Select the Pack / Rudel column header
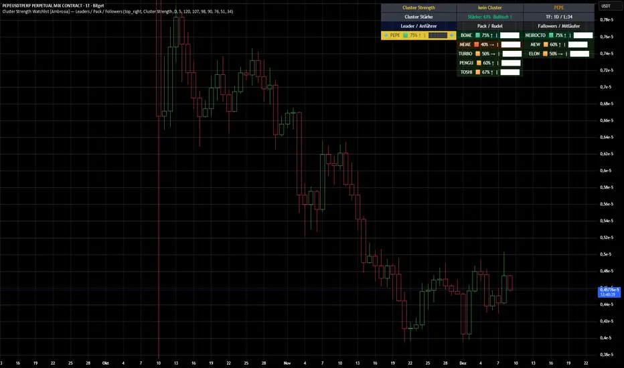Image resolution: width=624 pixels, height=368 pixels. (x=489, y=25)
